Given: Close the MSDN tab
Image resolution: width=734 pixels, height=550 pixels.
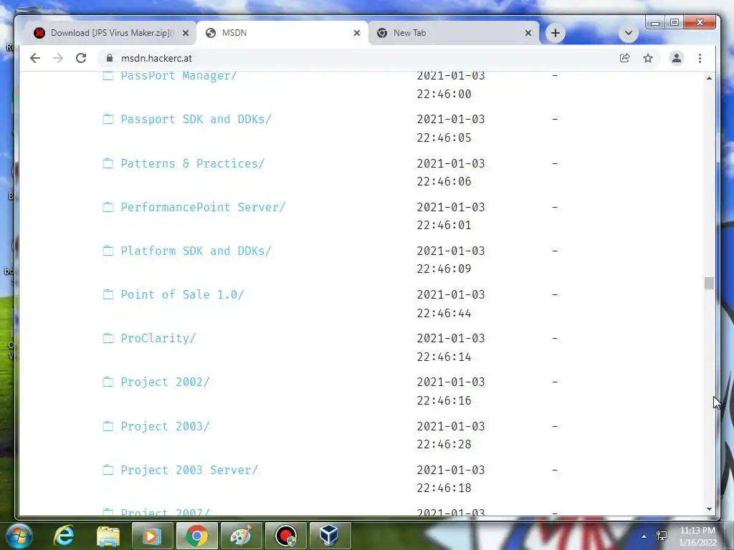Looking at the screenshot, I should click(357, 33).
